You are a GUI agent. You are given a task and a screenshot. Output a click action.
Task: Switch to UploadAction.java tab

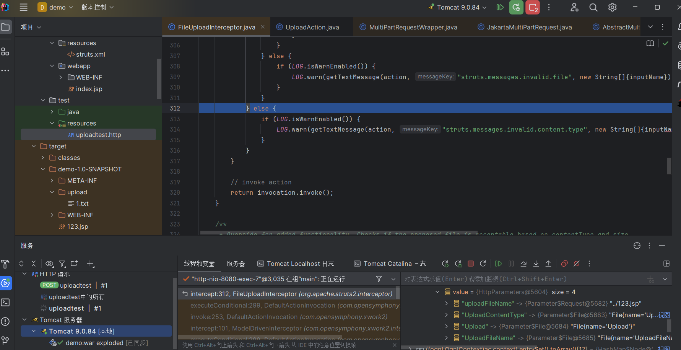pos(312,27)
